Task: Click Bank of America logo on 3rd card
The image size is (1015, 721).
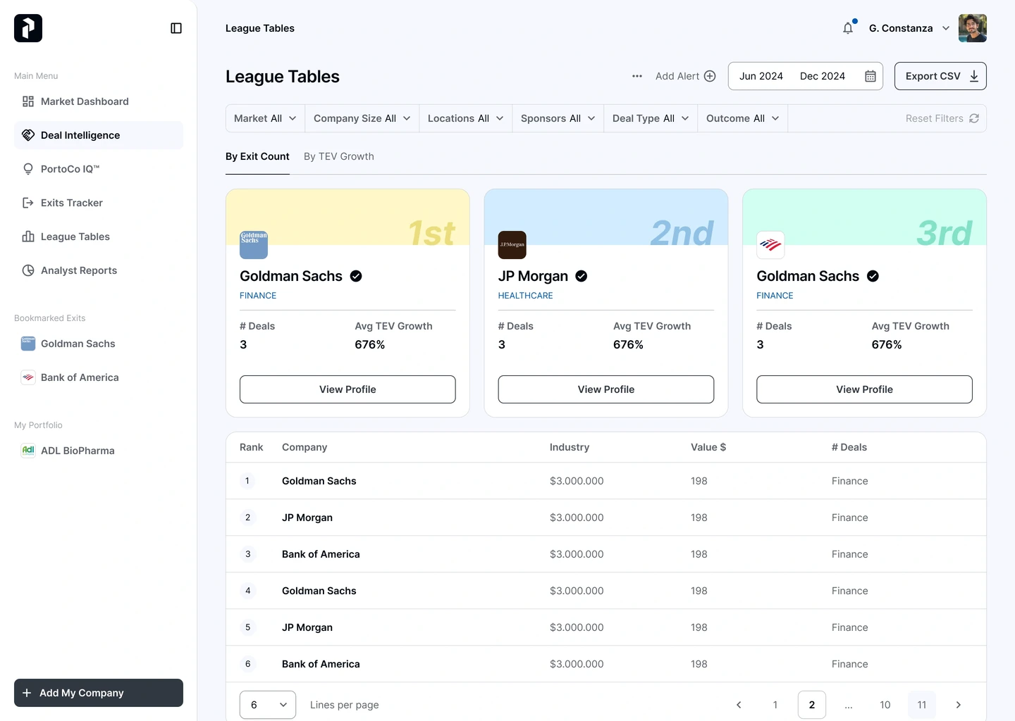Action: tap(770, 245)
